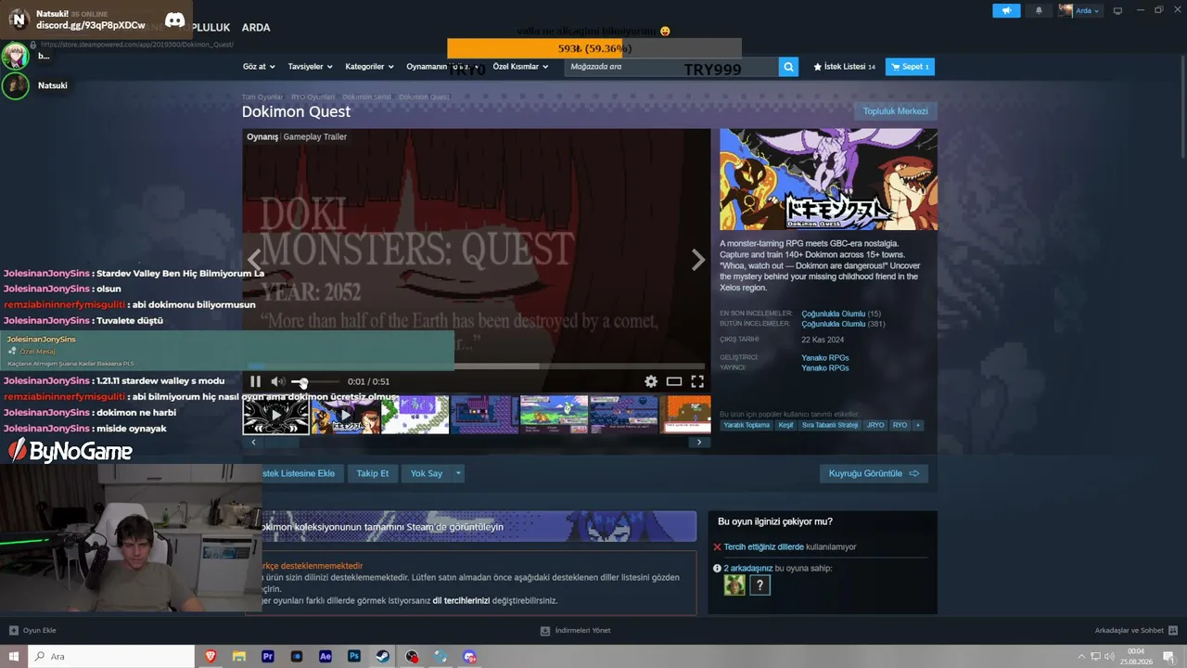Screen dimensions: 1187x668
Task: Click the ARDA profile tab in Steam header
Action: (256, 28)
